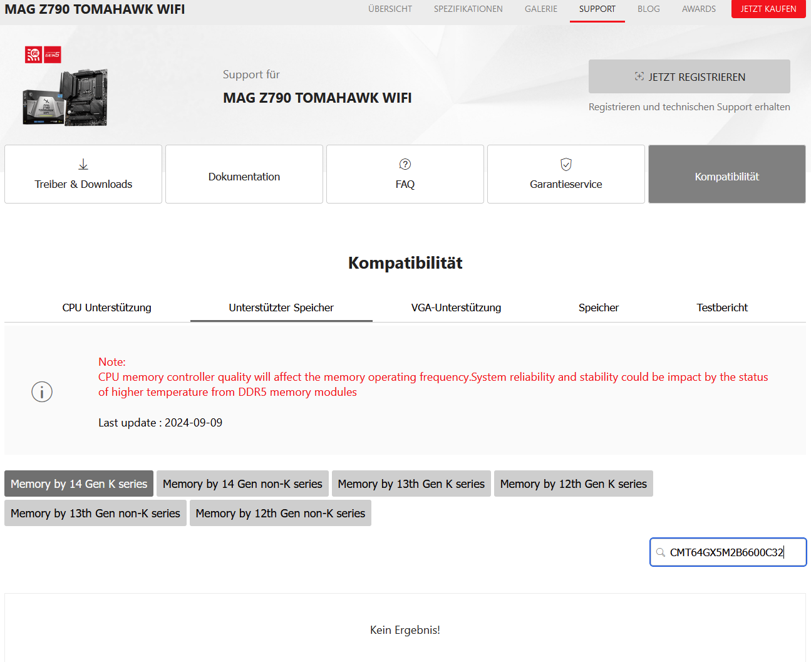811x662 pixels.
Task: Click the FAQ question mark icon
Action: pyautogui.click(x=405, y=164)
